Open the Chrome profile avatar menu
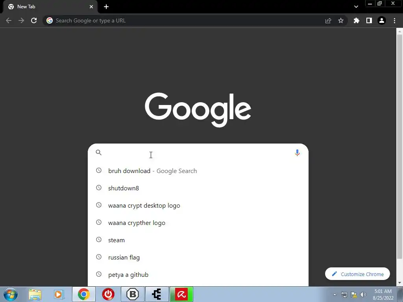 [382, 20]
